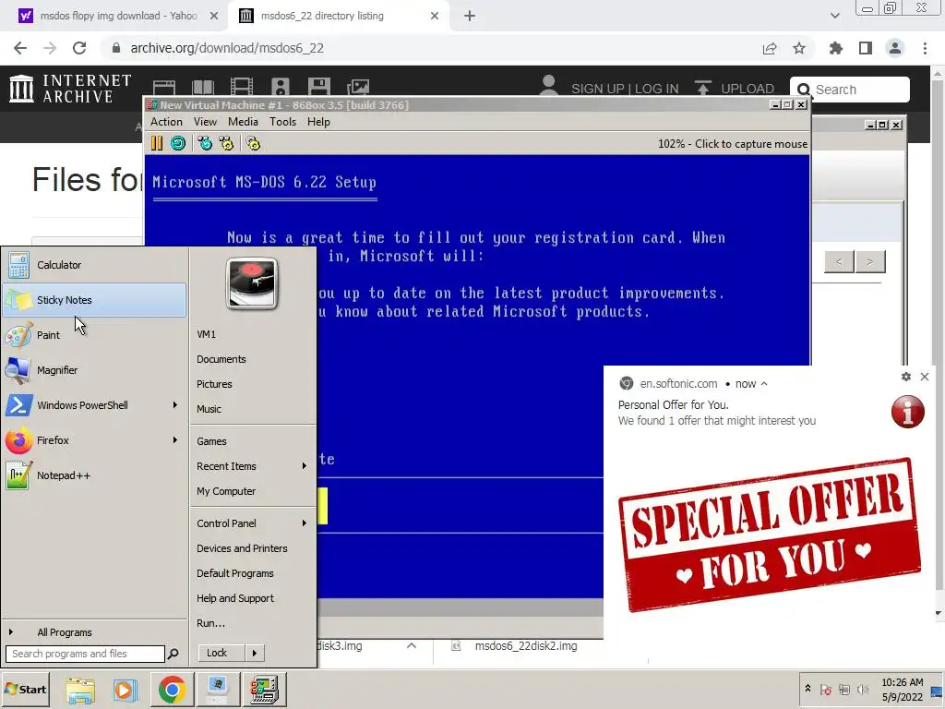The width and height of the screenshot is (945, 709).
Task: Click the Ctrl+Alt+Del toolbar icon in 86Box
Action: [205, 143]
